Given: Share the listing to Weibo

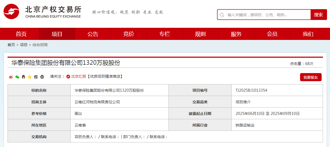Looking at the screenshot, I should coord(11,77).
